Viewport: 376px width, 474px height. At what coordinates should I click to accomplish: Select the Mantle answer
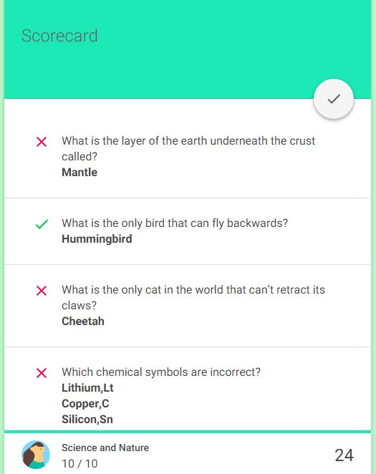(x=79, y=173)
